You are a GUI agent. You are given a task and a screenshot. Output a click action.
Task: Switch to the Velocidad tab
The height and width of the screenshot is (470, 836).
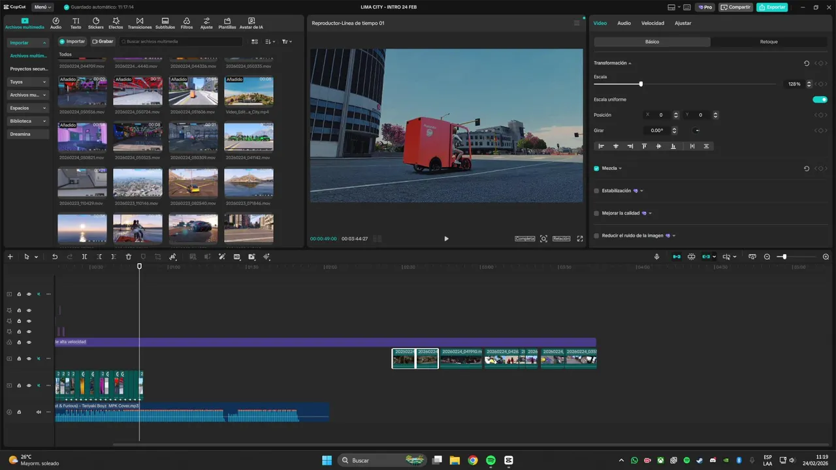(x=652, y=23)
